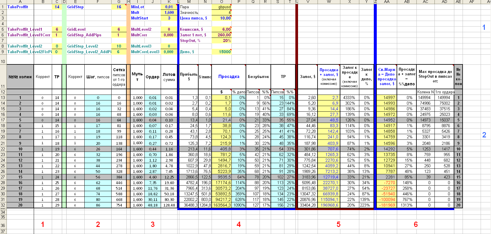
Task: Select the Депо, $ label cell
Action: 187,52
